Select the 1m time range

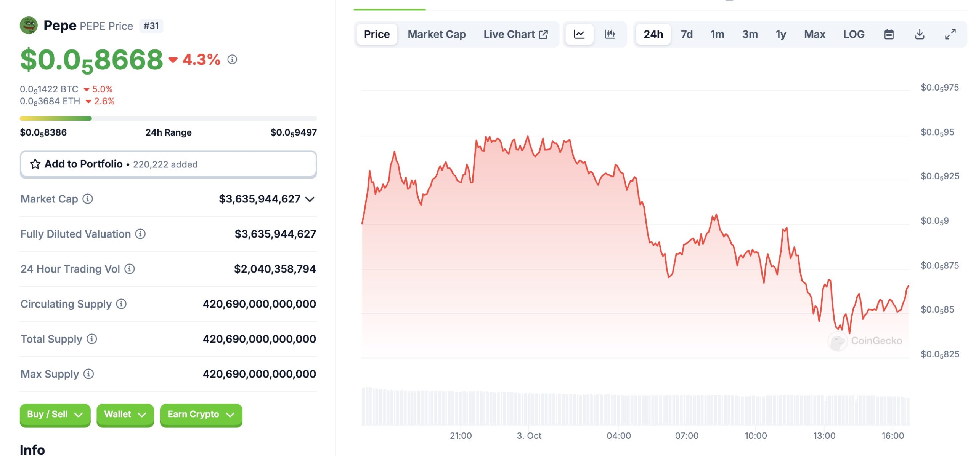(x=717, y=34)
